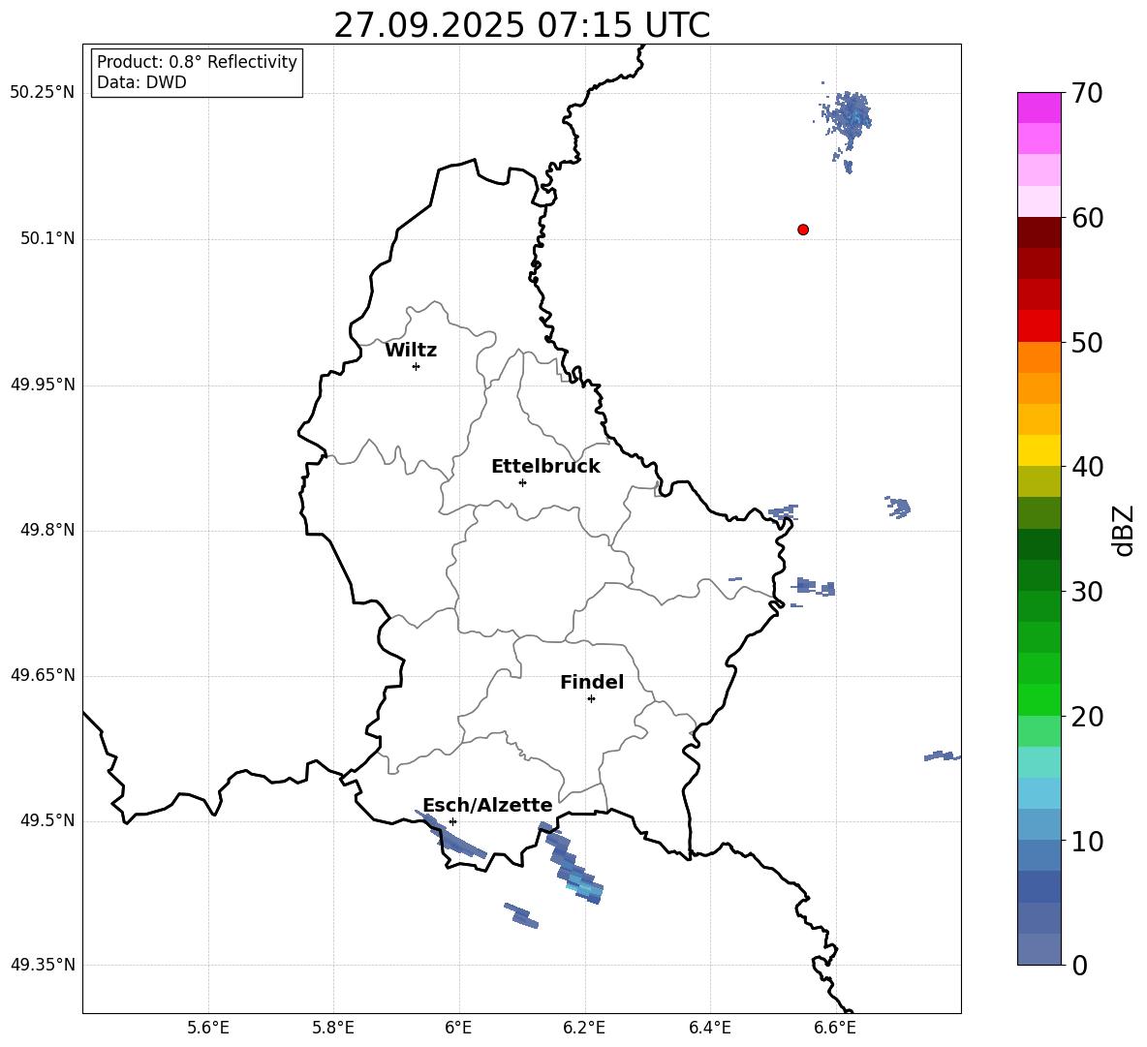
Task: Click the title 27.09.2025 07:15 UTC
Action: coord(521,25)
